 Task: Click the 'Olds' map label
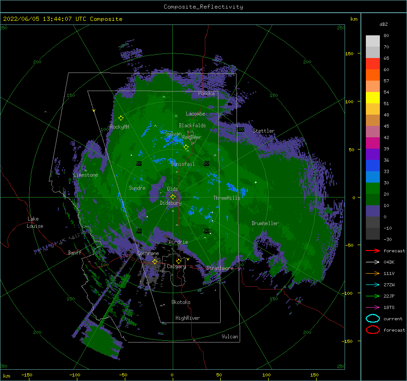point(172,189)
